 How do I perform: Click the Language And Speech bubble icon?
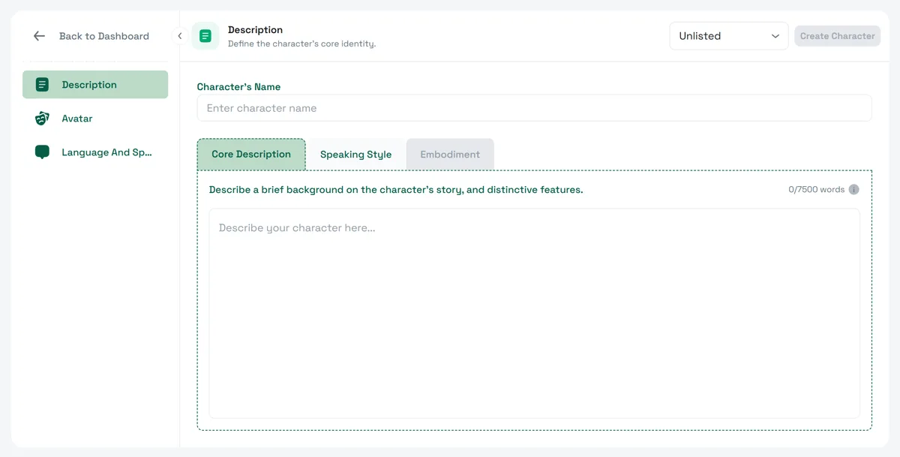point(43,152)
